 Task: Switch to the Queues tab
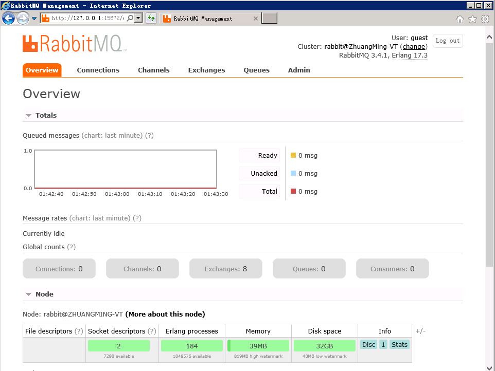[256, 70]
